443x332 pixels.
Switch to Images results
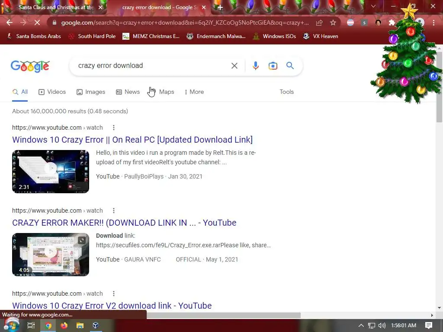(x=91, y=92)
